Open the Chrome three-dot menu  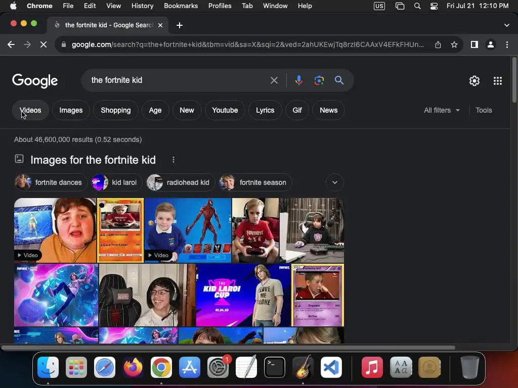coord(507,44)
